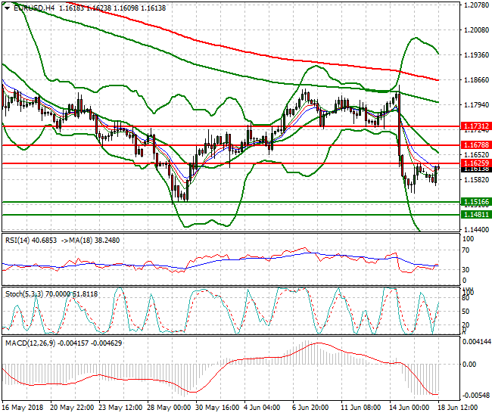Screen dimensions: 492x416
Task: Select the 1.19360 price scale value
Action: coord(476,55)
